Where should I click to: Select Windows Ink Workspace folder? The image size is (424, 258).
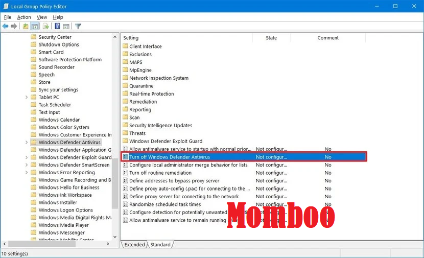point(65,195)
